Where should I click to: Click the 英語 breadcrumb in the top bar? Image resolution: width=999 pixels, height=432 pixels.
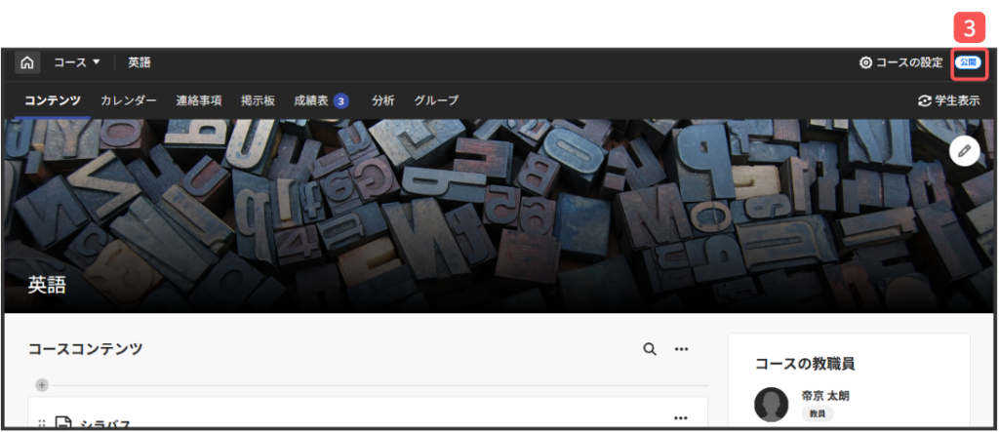coord(140,62)
